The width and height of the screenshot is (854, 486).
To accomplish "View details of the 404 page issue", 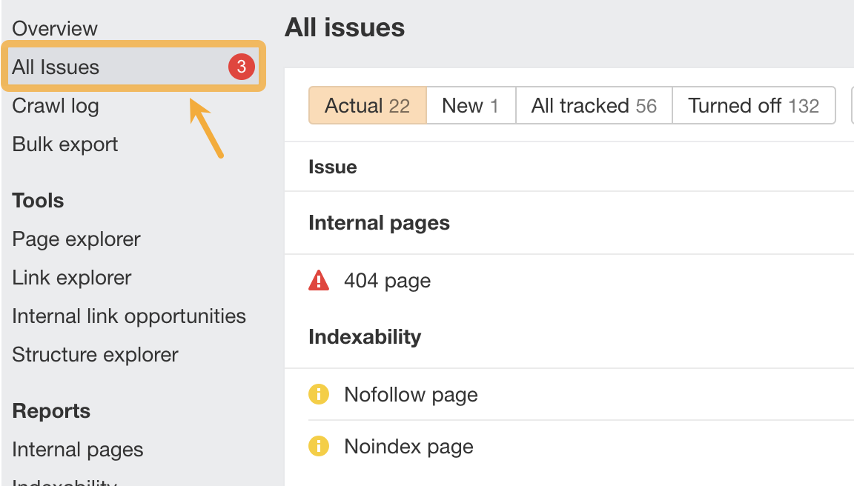I will [386, 280].
